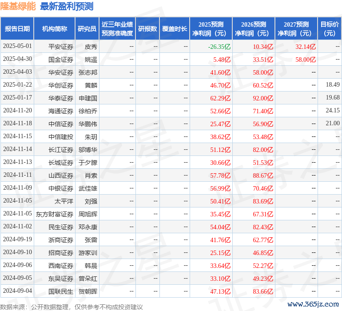Click the 近三年业绩预测准确度 column header
Screen dimensions: 342x311
click(117, 28)
